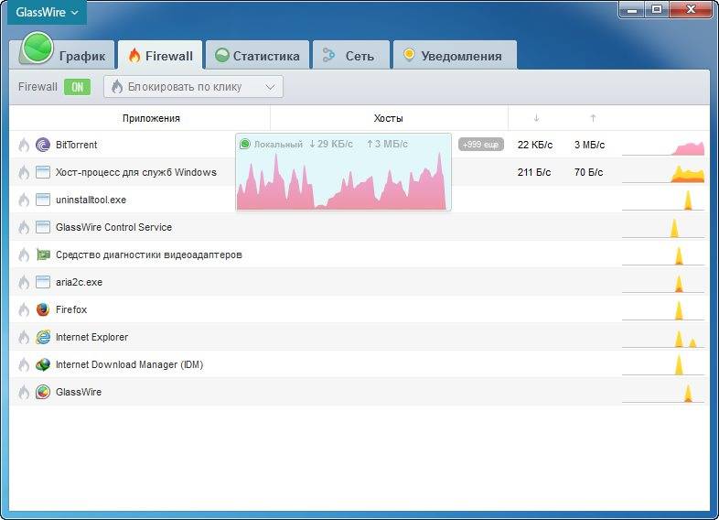Open the Статистика tab
Viewport: 719px width, 520px height.
(257, 55)
